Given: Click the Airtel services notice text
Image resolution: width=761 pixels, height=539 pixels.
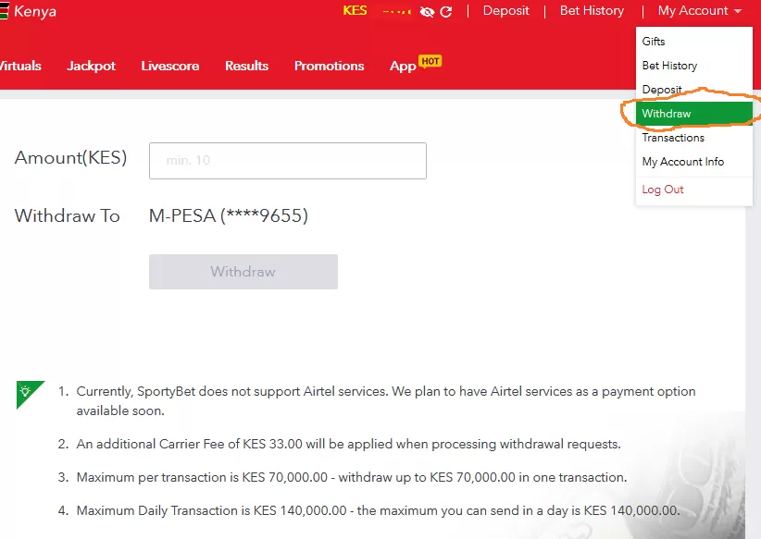Looking at the screenshot, I should tap(386, 401).
